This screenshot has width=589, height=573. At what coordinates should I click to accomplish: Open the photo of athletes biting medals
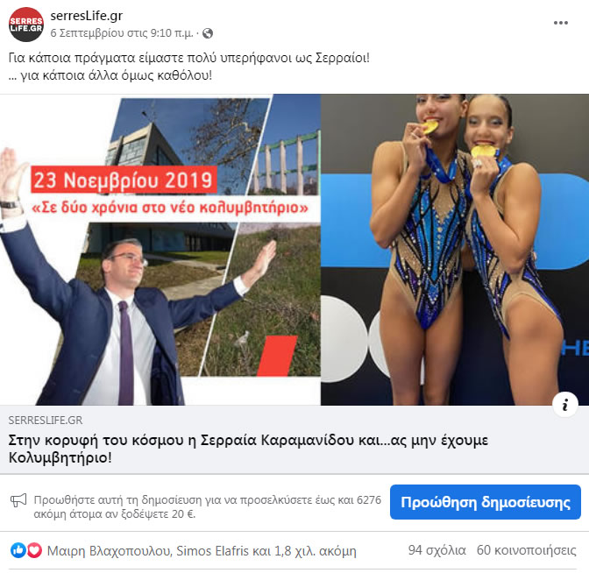(x=455, y=250)
